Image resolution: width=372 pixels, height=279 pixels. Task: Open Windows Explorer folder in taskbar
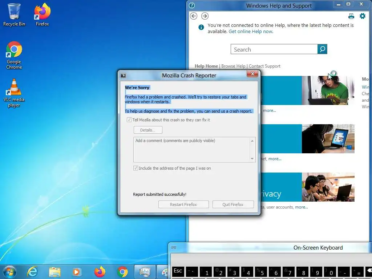click(54, 272)
